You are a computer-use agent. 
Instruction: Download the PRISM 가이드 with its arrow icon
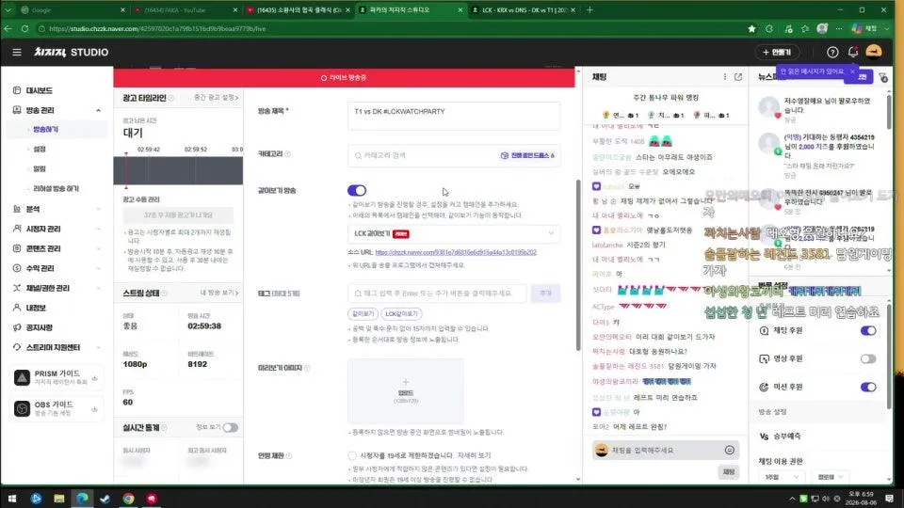pos(94,378)
